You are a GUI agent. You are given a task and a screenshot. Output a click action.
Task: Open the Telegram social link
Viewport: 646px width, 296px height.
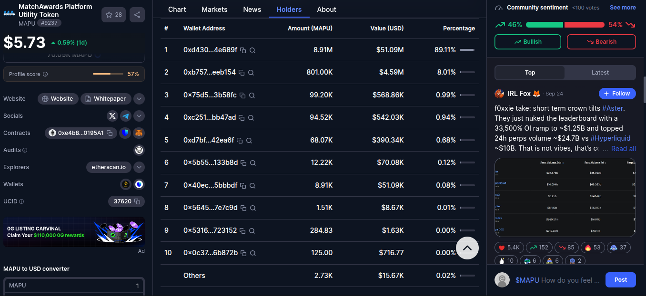click(x=126, y=116)
